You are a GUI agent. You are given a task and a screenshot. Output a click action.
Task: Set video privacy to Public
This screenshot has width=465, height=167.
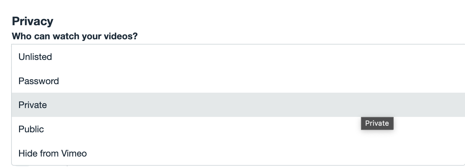coord(31,129)
